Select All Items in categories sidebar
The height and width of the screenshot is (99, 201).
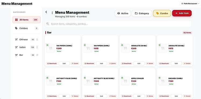(27, 20)
